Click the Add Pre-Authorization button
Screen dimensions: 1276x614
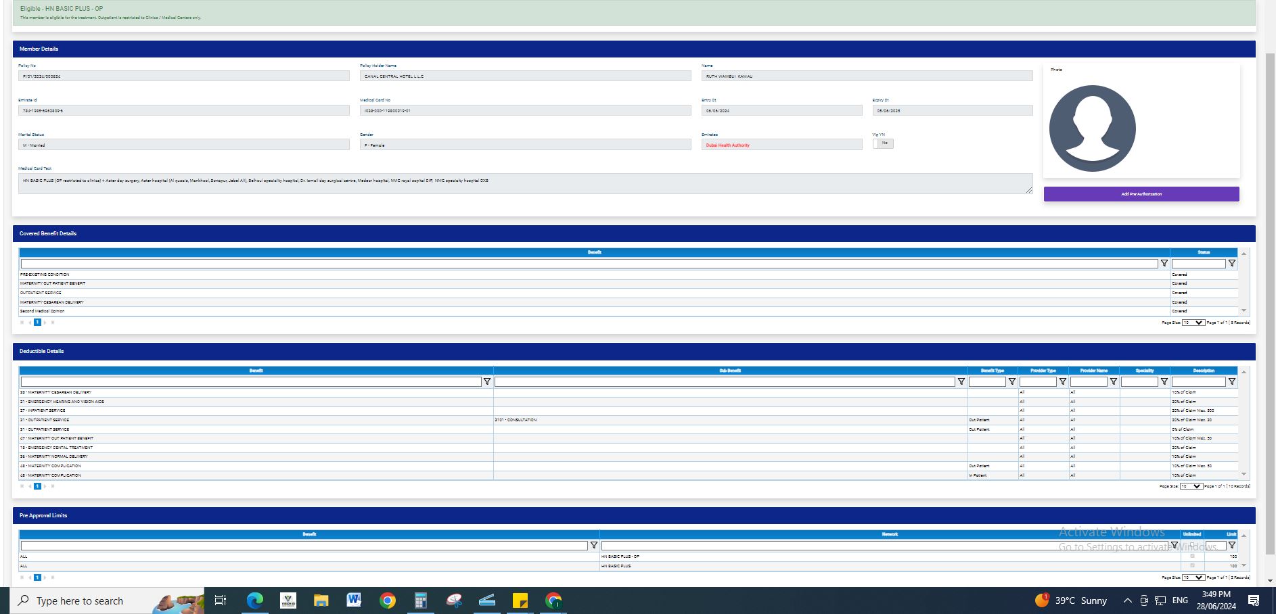point(1141,194)
